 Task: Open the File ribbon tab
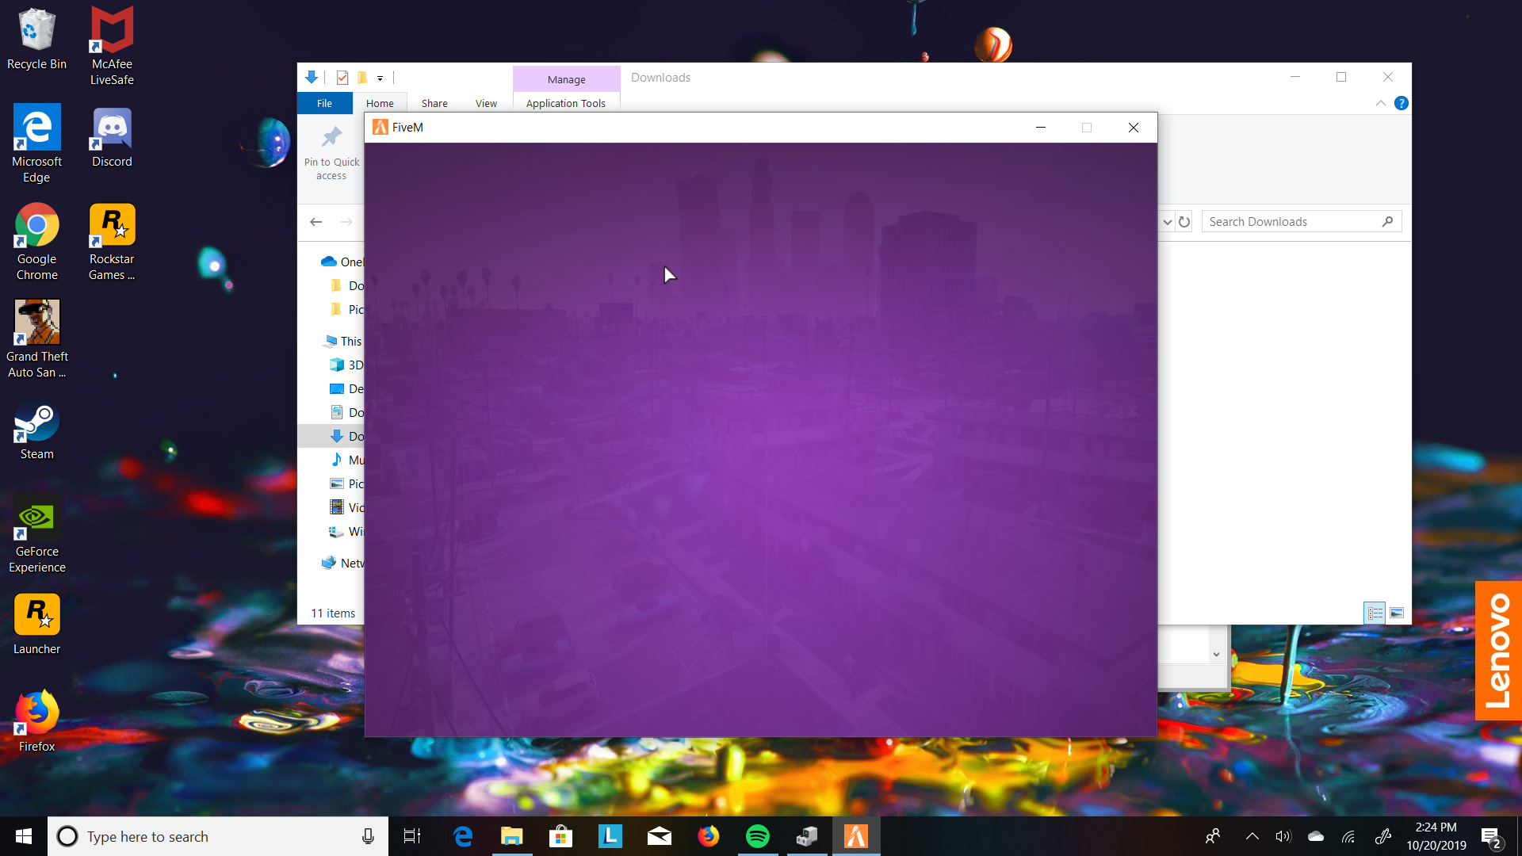point(324,103)
